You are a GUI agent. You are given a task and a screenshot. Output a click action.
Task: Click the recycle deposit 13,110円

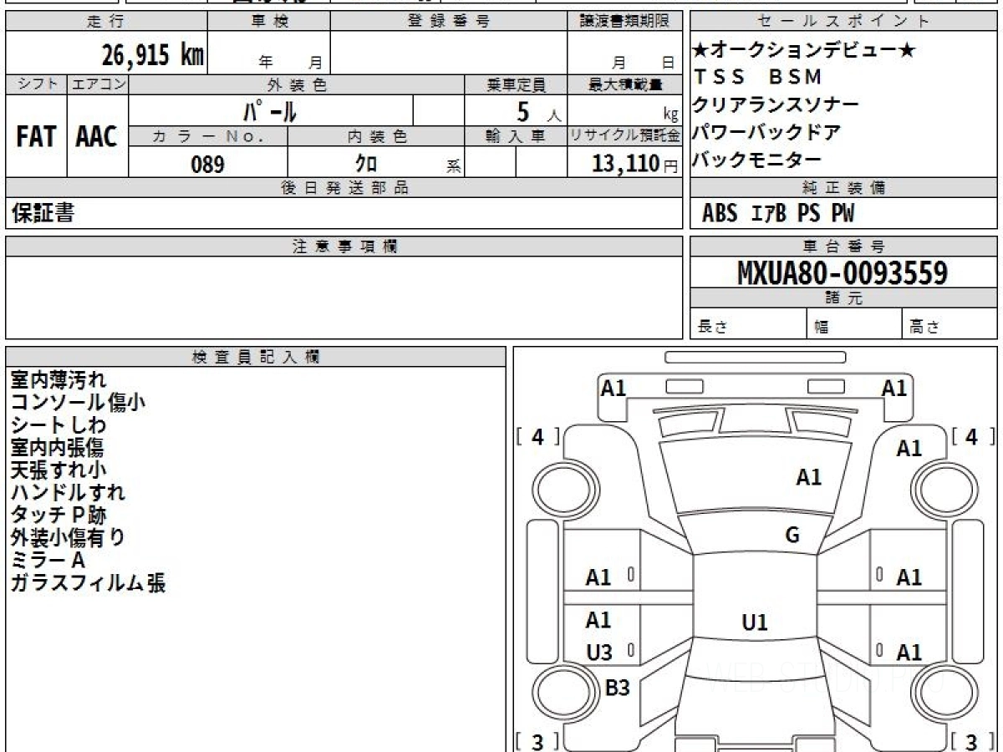click(x=635, y=164)
